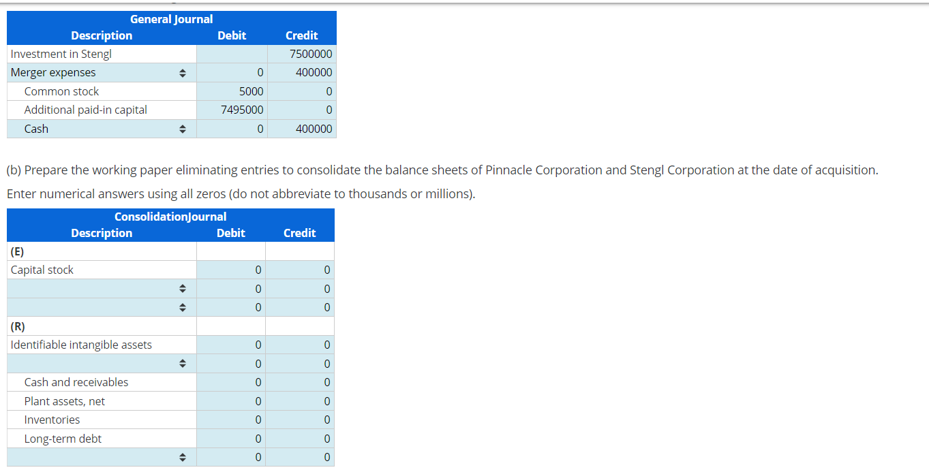Select the Plant assets, net debit cell

tap(232, 400)
